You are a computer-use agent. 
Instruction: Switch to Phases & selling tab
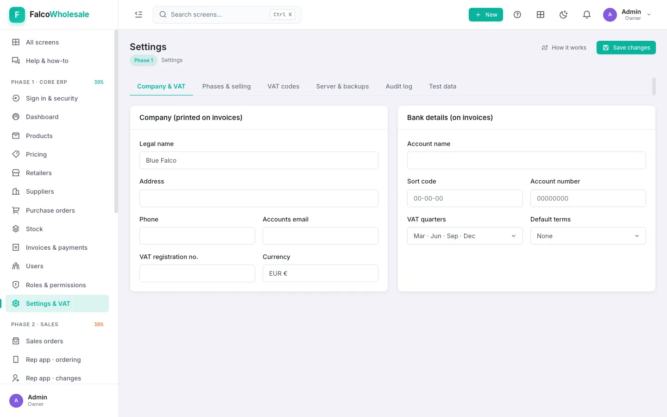pyautogui.click(x=227, y=86)
